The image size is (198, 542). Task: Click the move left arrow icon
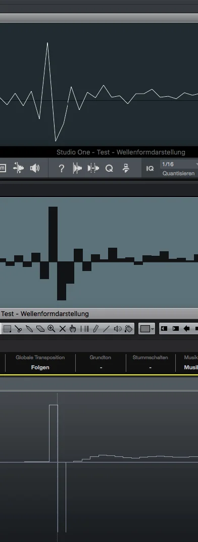click(x=186, y=328)
